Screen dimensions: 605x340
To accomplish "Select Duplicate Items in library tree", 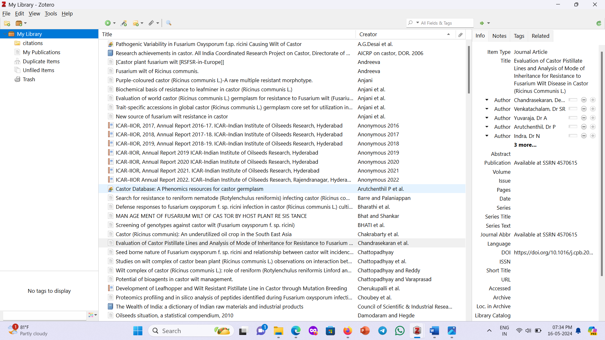I will (x=41, y=61).
